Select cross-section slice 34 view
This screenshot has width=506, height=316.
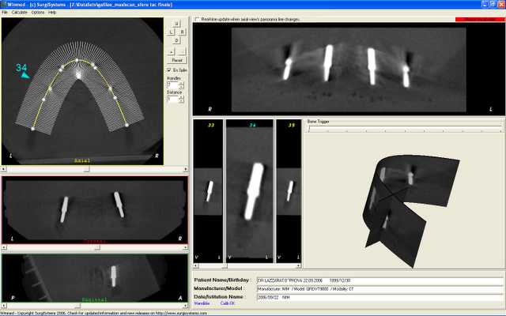click(250, 191)
